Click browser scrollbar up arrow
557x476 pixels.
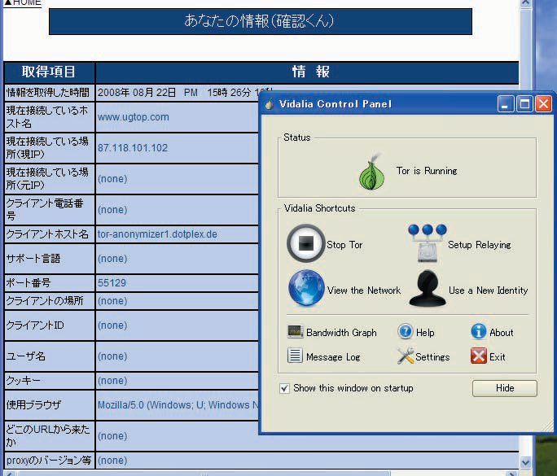[525, 3]
